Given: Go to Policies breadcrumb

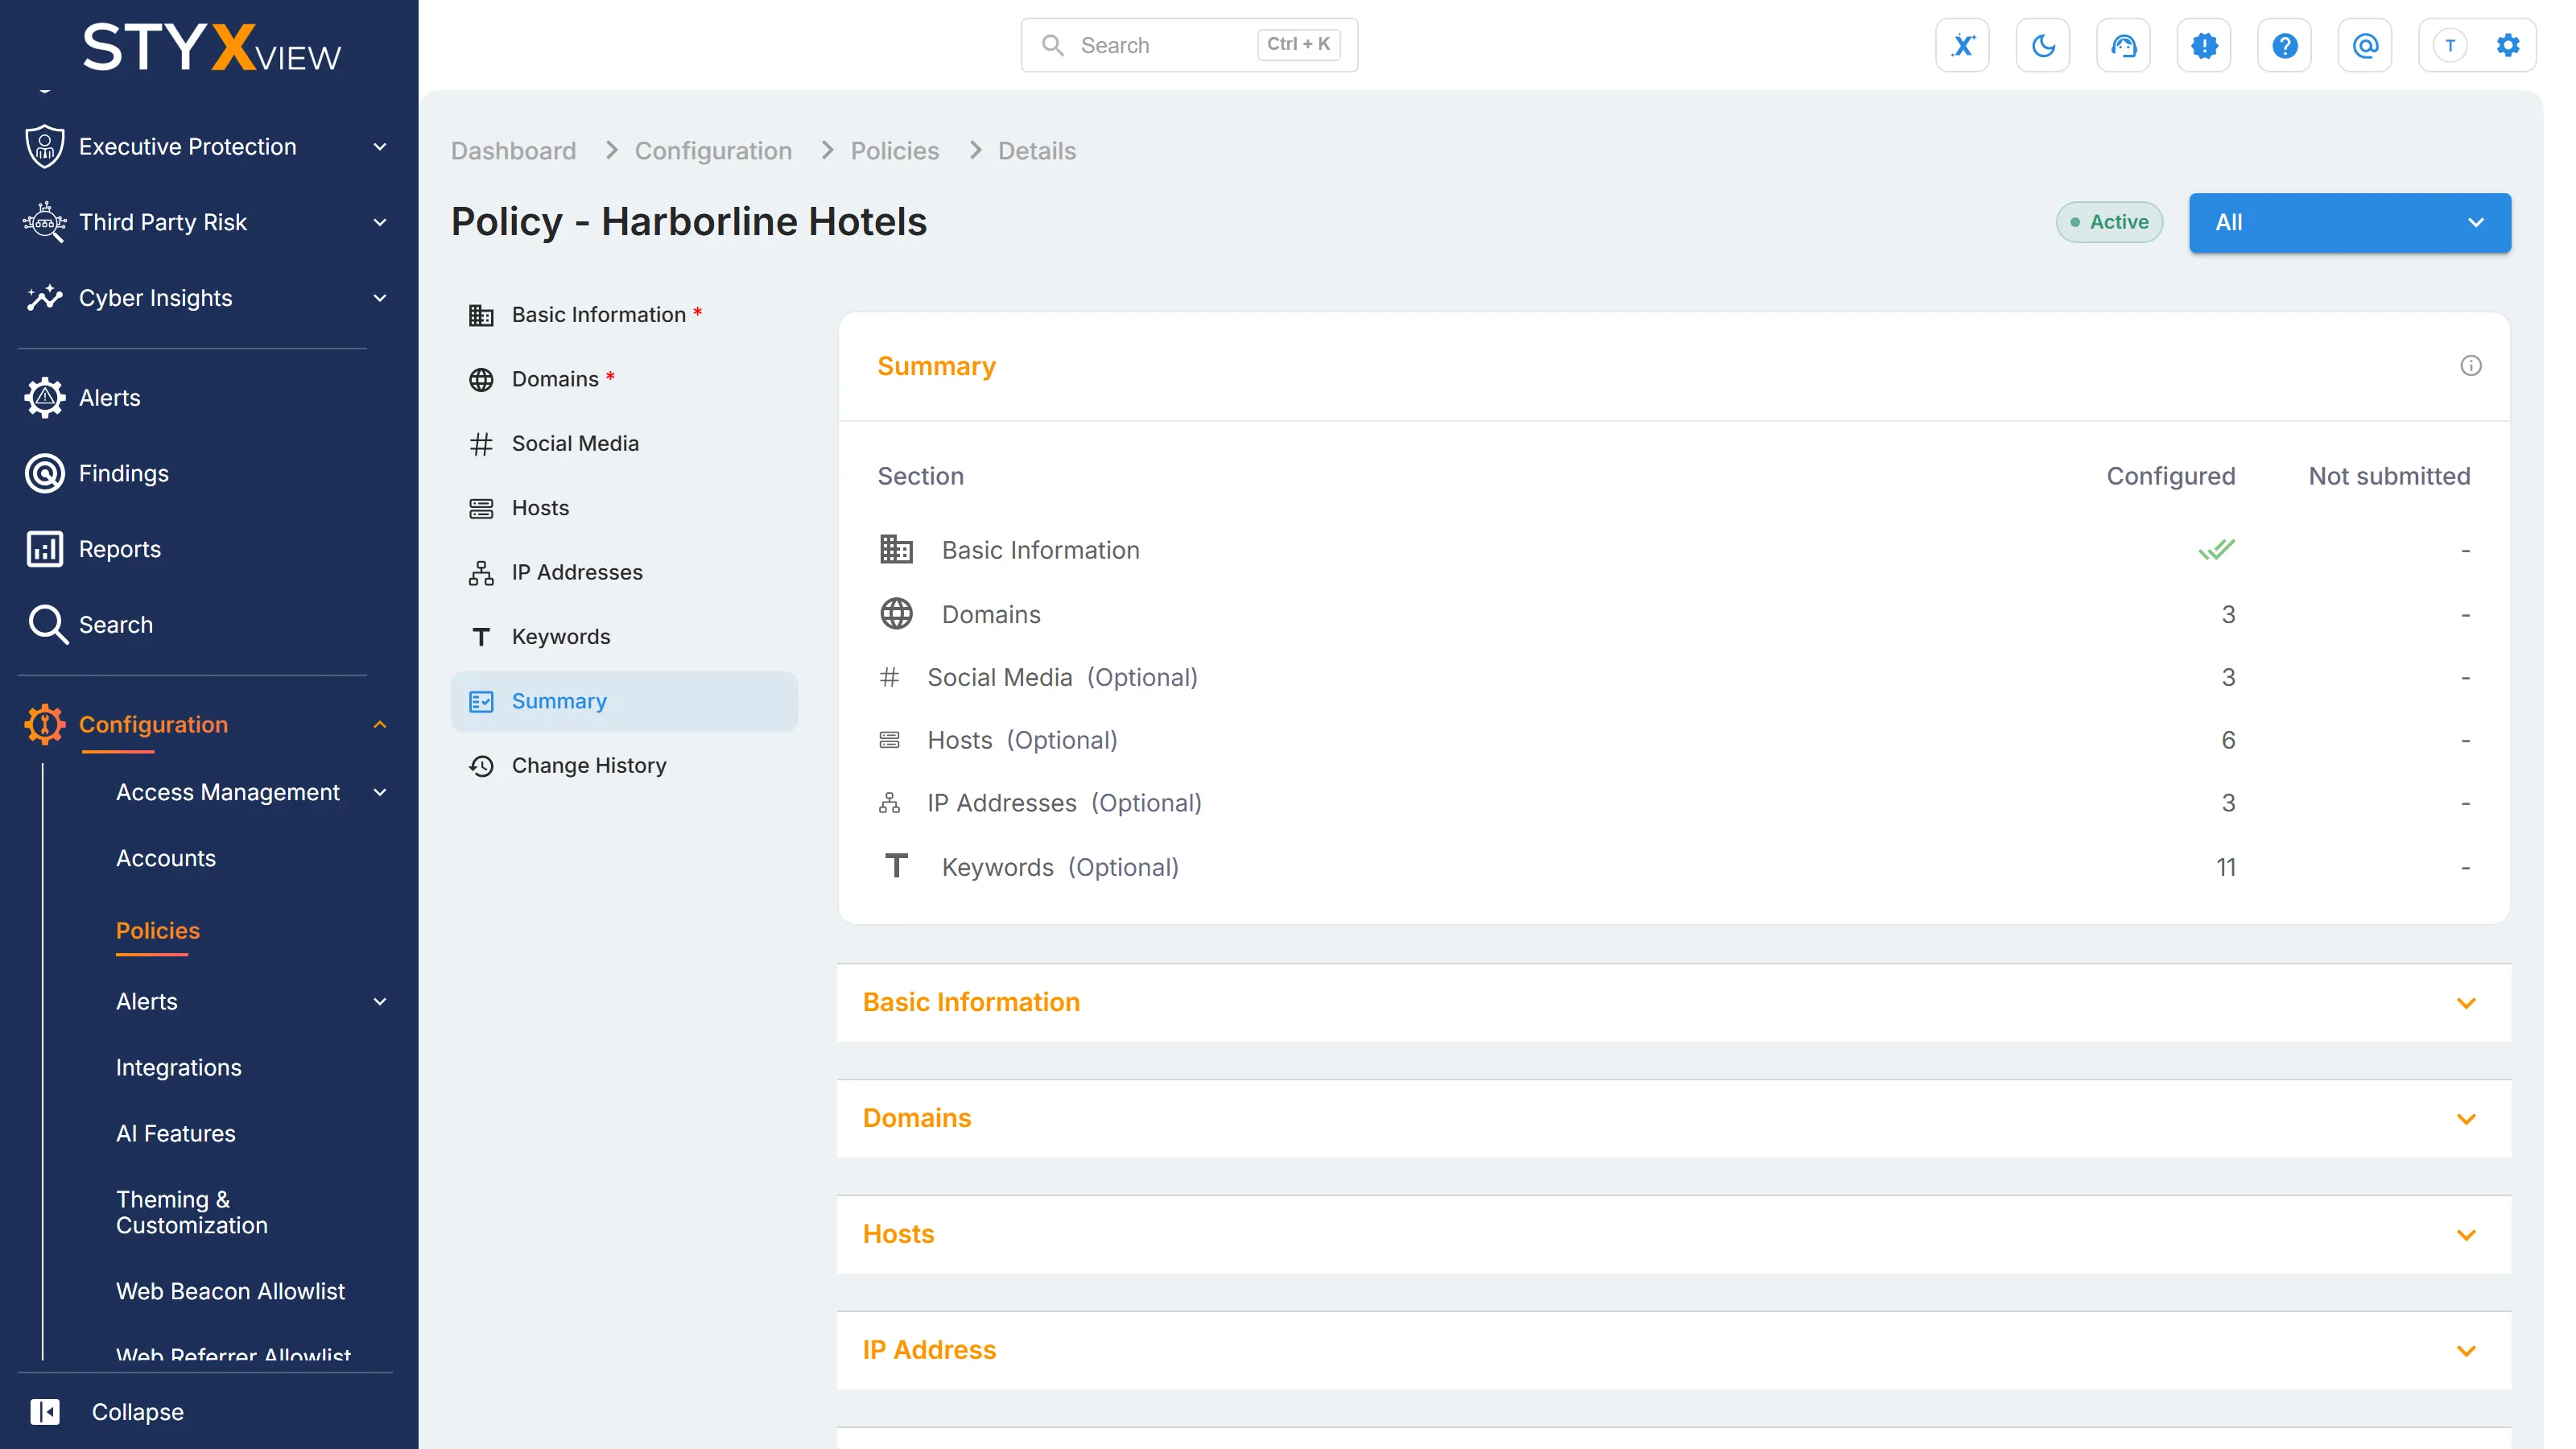Looking at the screenshot, I should pos(894,151).
